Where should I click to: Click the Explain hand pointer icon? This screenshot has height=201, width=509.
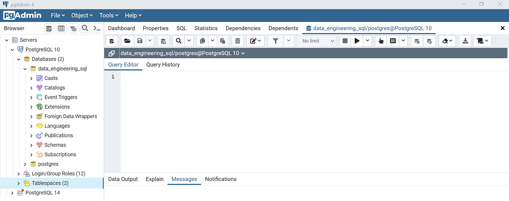[381, 41]
